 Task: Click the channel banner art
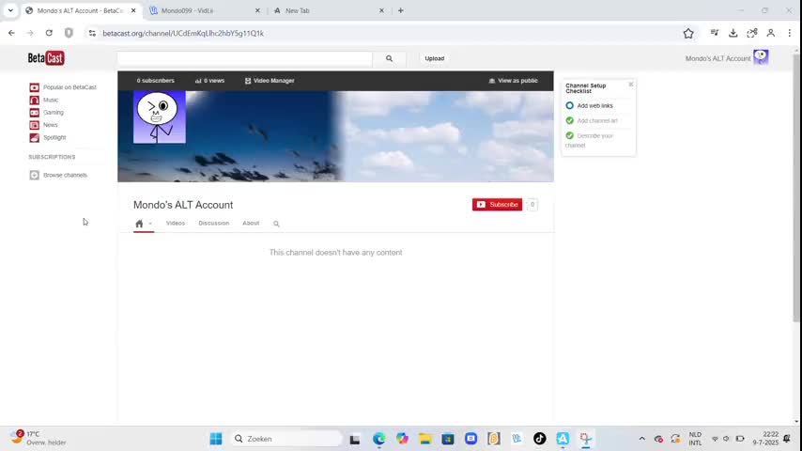click(335, 136)
